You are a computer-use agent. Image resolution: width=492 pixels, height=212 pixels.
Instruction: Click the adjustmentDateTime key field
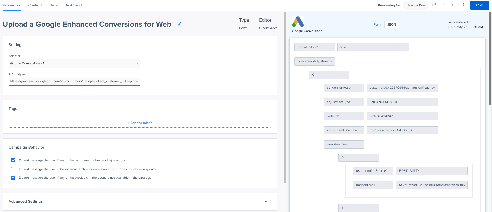coord(344,130)
